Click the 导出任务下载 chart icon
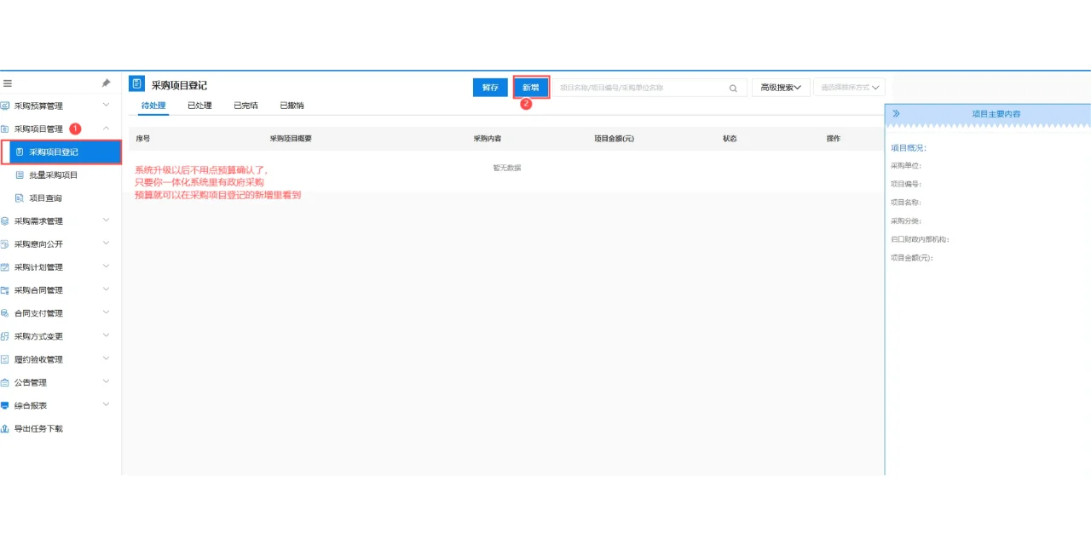 coord(5,428)
